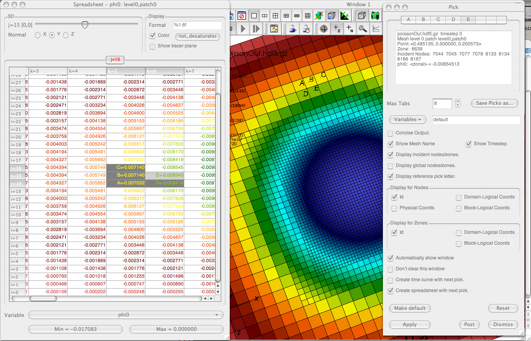
Task: Select the 1x2 window layout icon
Action: point(264,16)
